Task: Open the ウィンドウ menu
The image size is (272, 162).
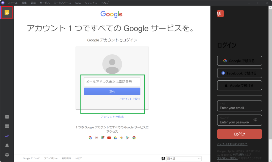Action: tap(91, 3)
